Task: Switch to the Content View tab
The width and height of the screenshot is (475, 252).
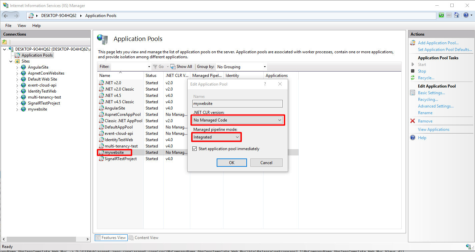Action: [144, 238]
